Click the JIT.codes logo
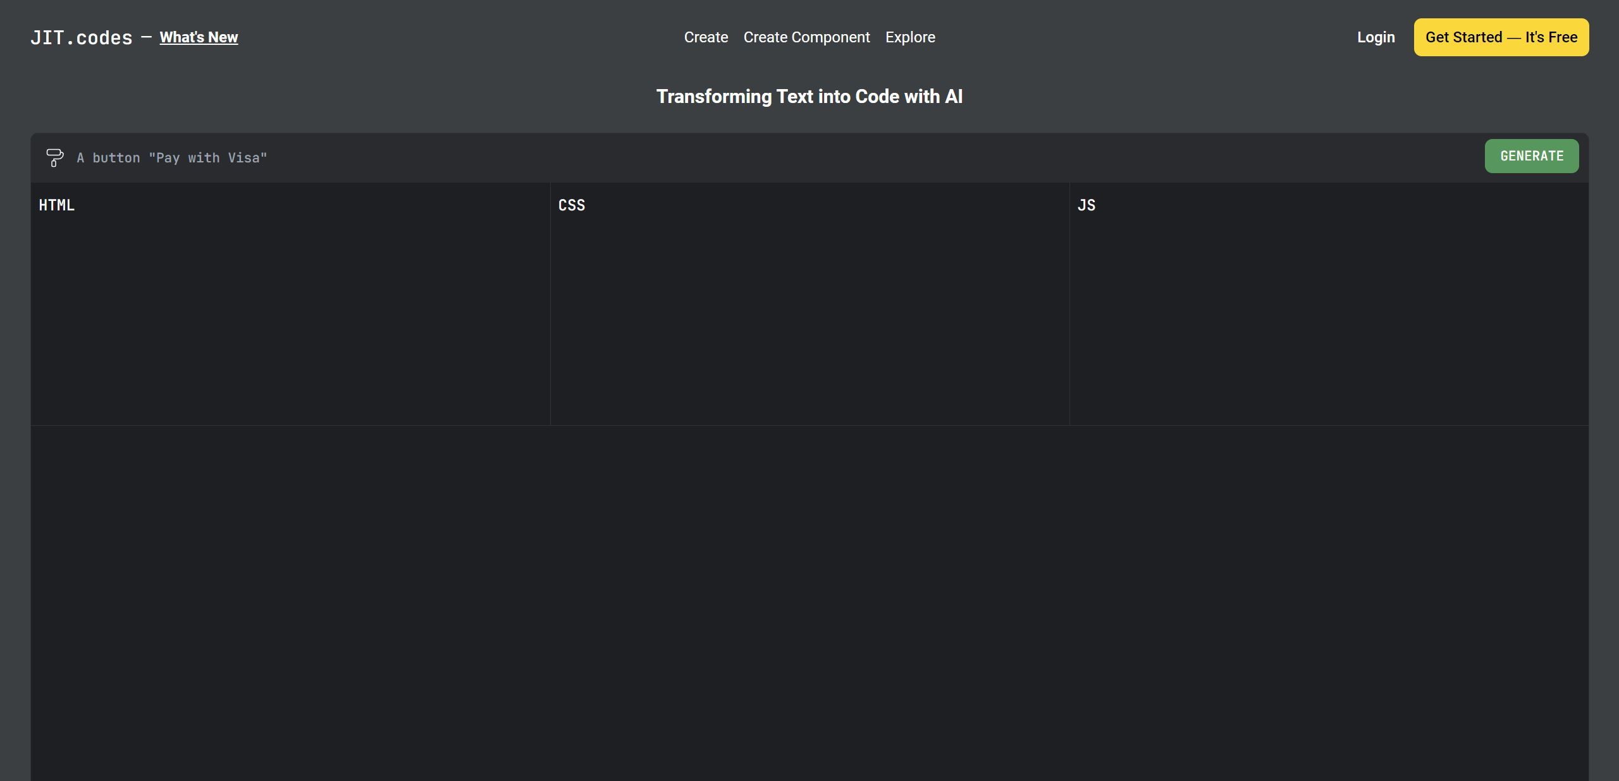The image size is (1619, 781). pos(82,38)
